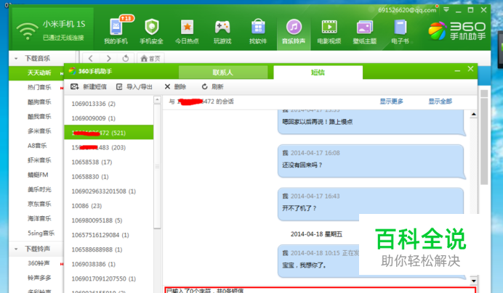Select 京东音乐 in sidebar

[39, 204]
